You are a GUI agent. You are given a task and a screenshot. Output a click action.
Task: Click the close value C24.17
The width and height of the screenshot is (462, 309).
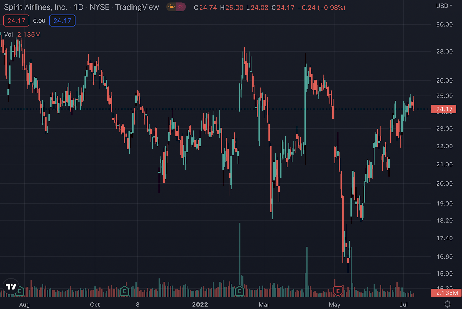pyautogui.click(x=283, y=8)
